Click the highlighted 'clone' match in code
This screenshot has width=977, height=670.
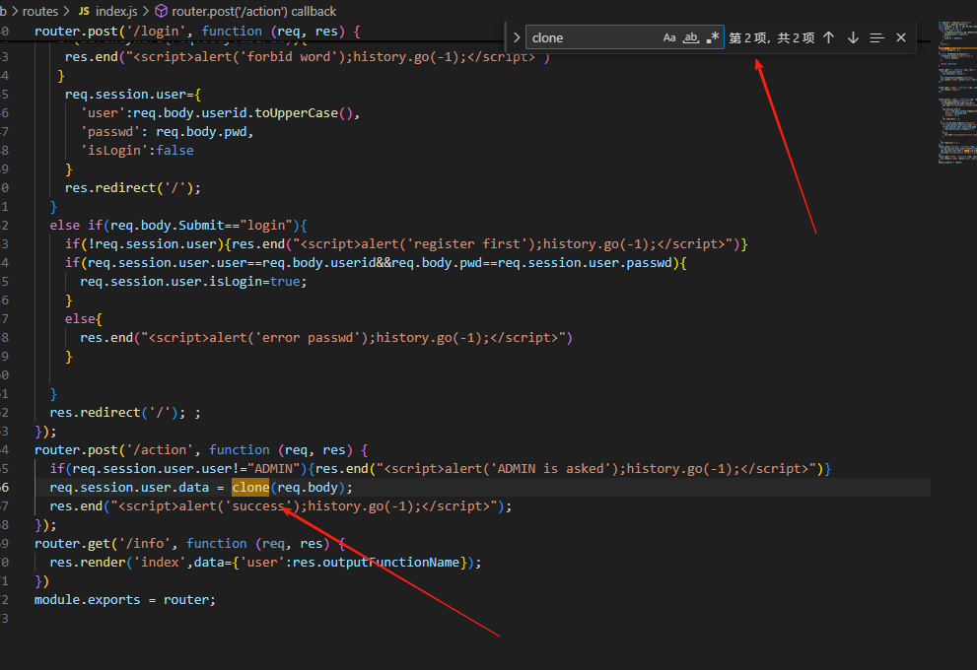point(250,487)
